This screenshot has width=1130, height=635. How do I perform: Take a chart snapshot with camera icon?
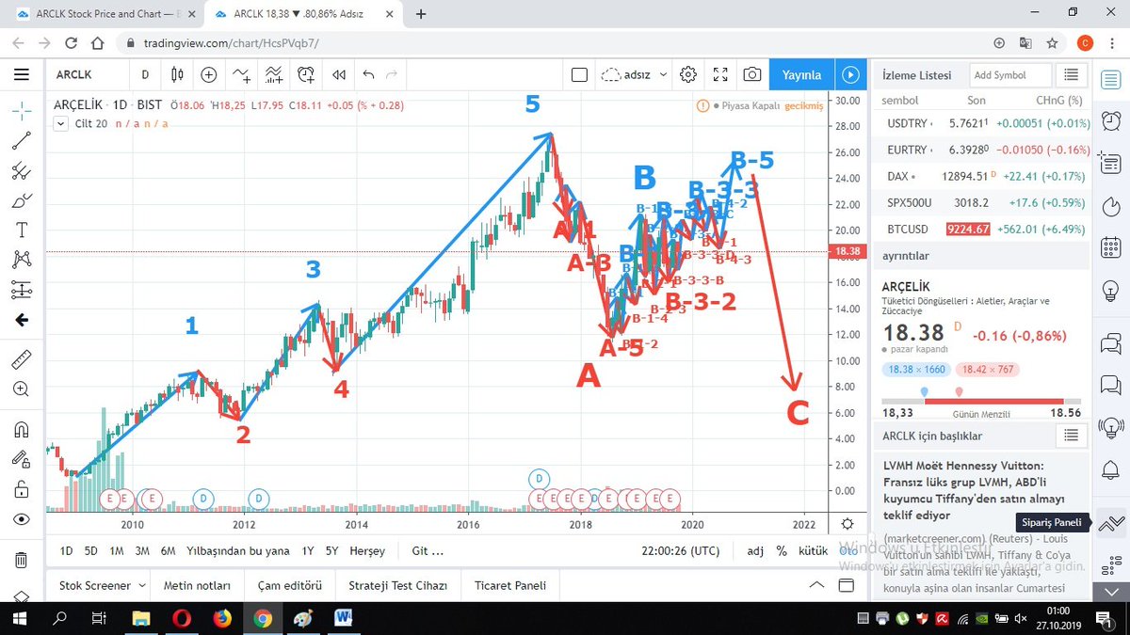[751, 74]
